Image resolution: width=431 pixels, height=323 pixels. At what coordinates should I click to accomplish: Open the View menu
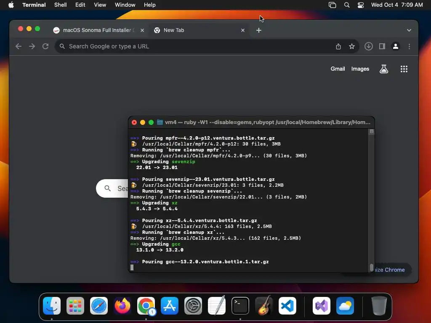100,5
